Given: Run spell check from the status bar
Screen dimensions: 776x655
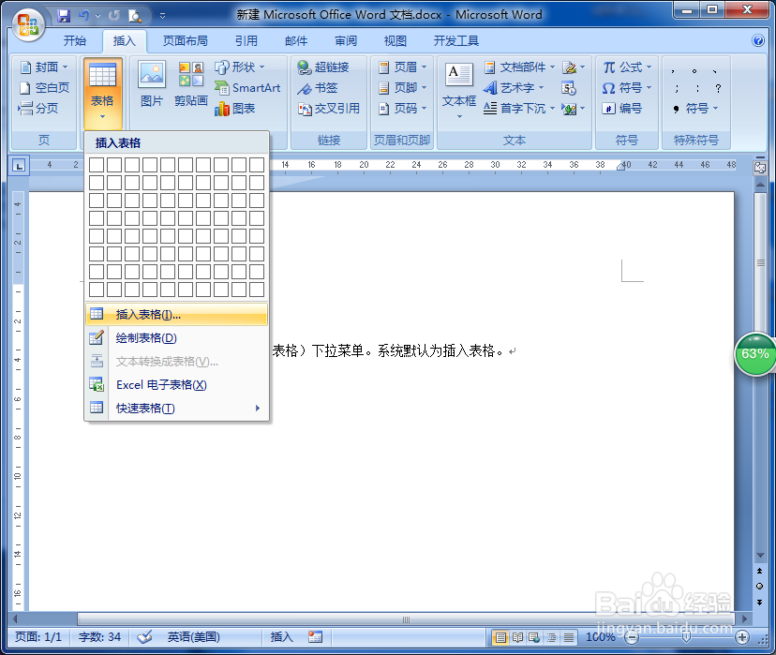Looking at the screenshot, I should pyautogui.click(x=143, y=636).
